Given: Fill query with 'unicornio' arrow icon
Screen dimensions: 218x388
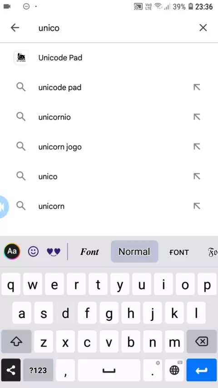Looking at the screenshot, I should [x=197, y=117].
